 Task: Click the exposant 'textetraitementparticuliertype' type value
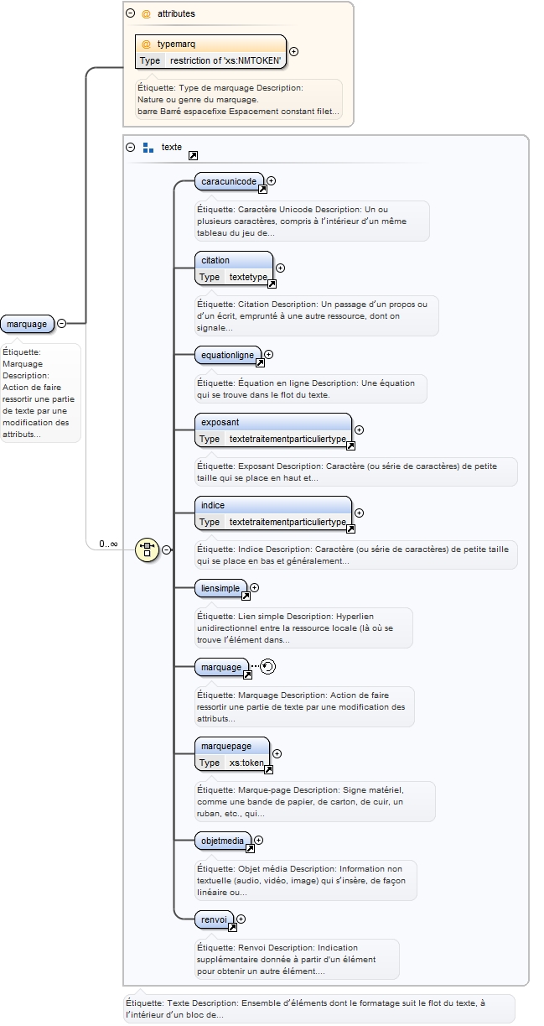click(288, 439)
